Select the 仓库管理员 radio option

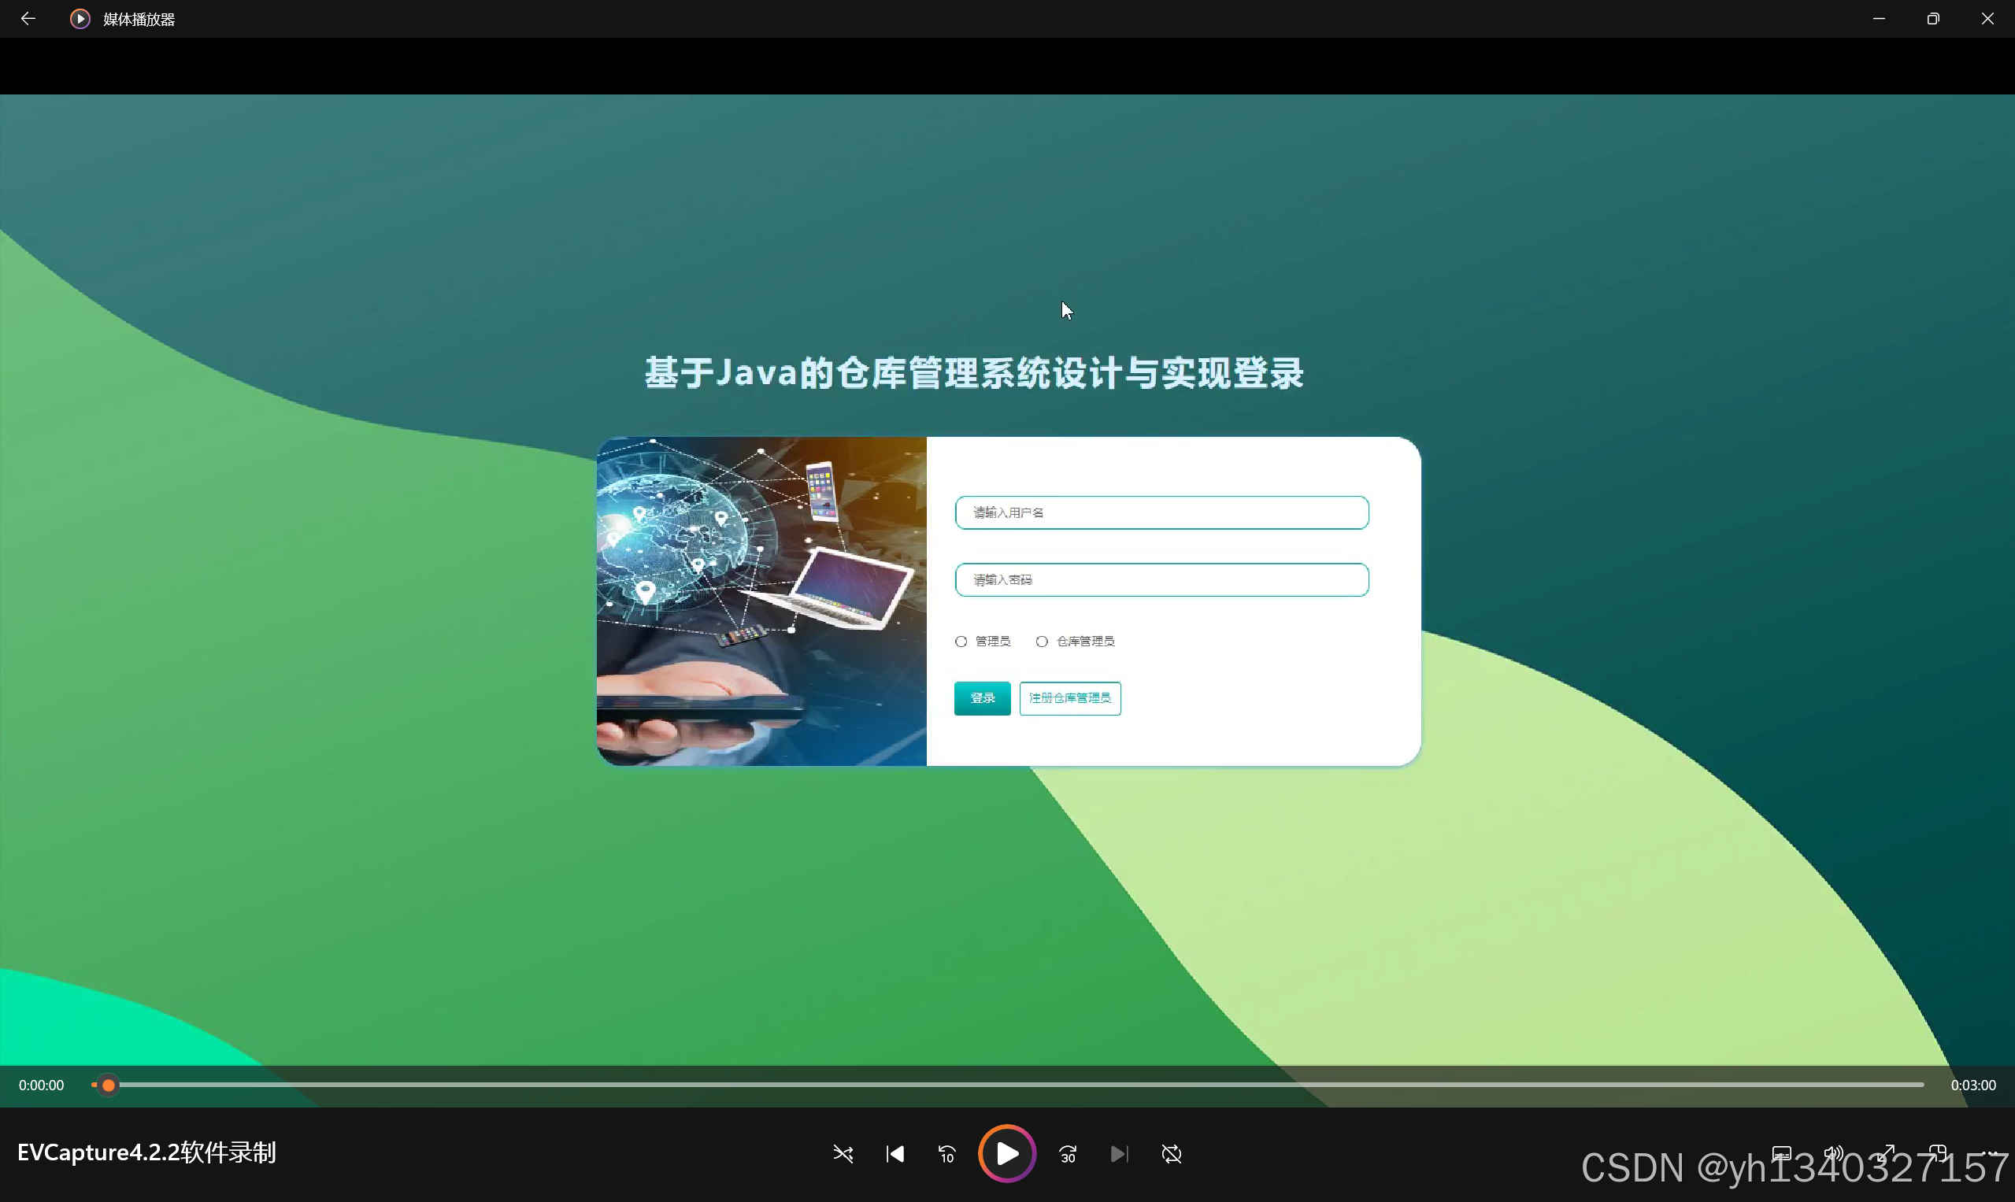[x=1042, y=642]
